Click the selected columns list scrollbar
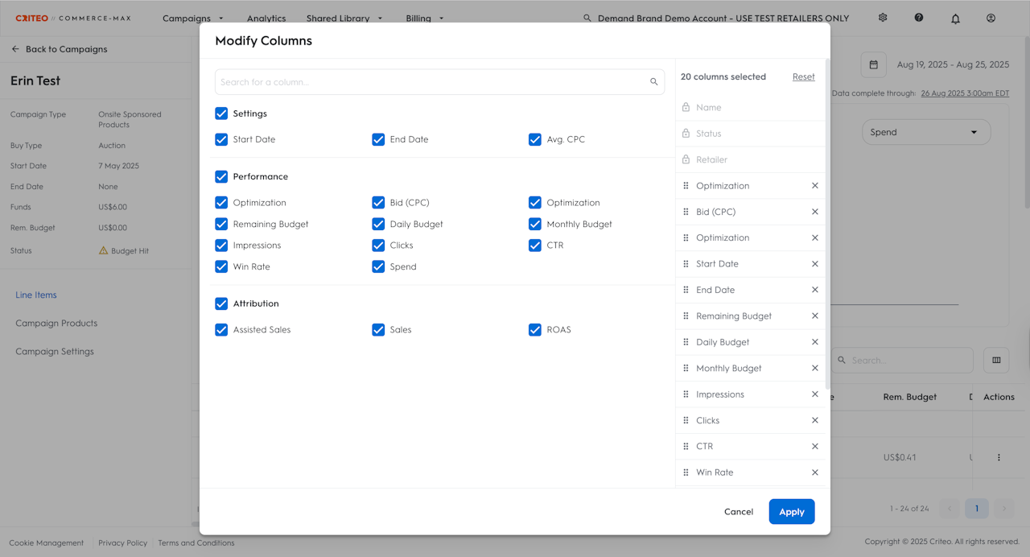This screenshot has height=557, width=1030. point(827,225)
